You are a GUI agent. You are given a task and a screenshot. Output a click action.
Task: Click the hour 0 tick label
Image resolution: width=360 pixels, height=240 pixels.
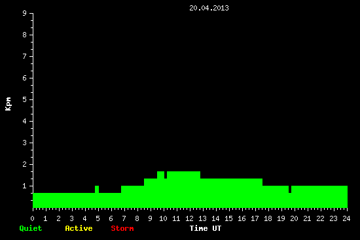(32, 218)
